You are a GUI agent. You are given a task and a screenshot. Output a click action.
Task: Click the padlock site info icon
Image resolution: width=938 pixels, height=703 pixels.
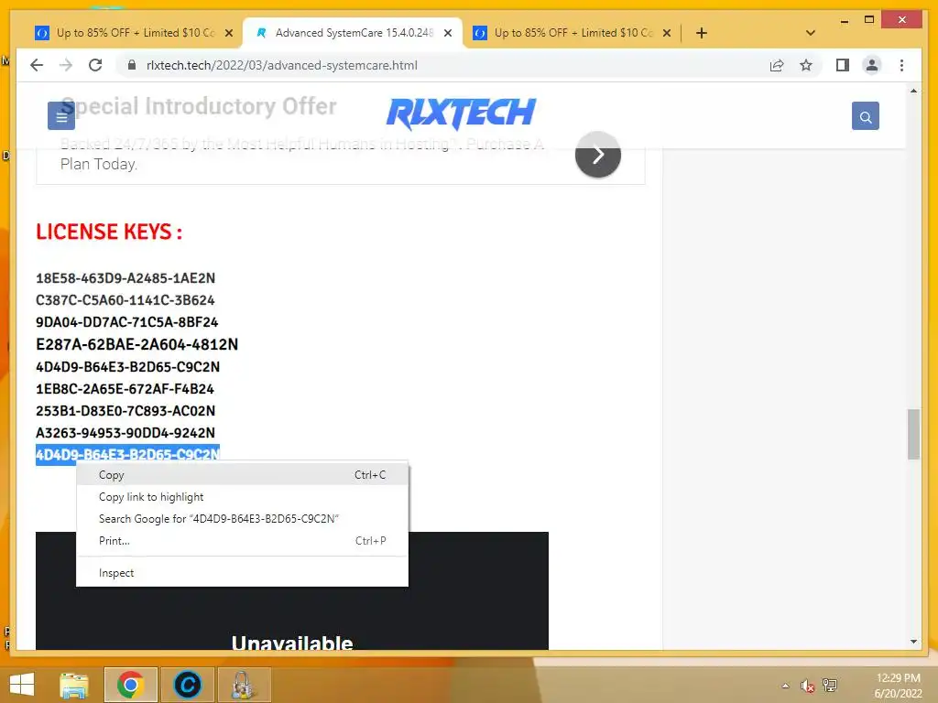coord(132,65)
